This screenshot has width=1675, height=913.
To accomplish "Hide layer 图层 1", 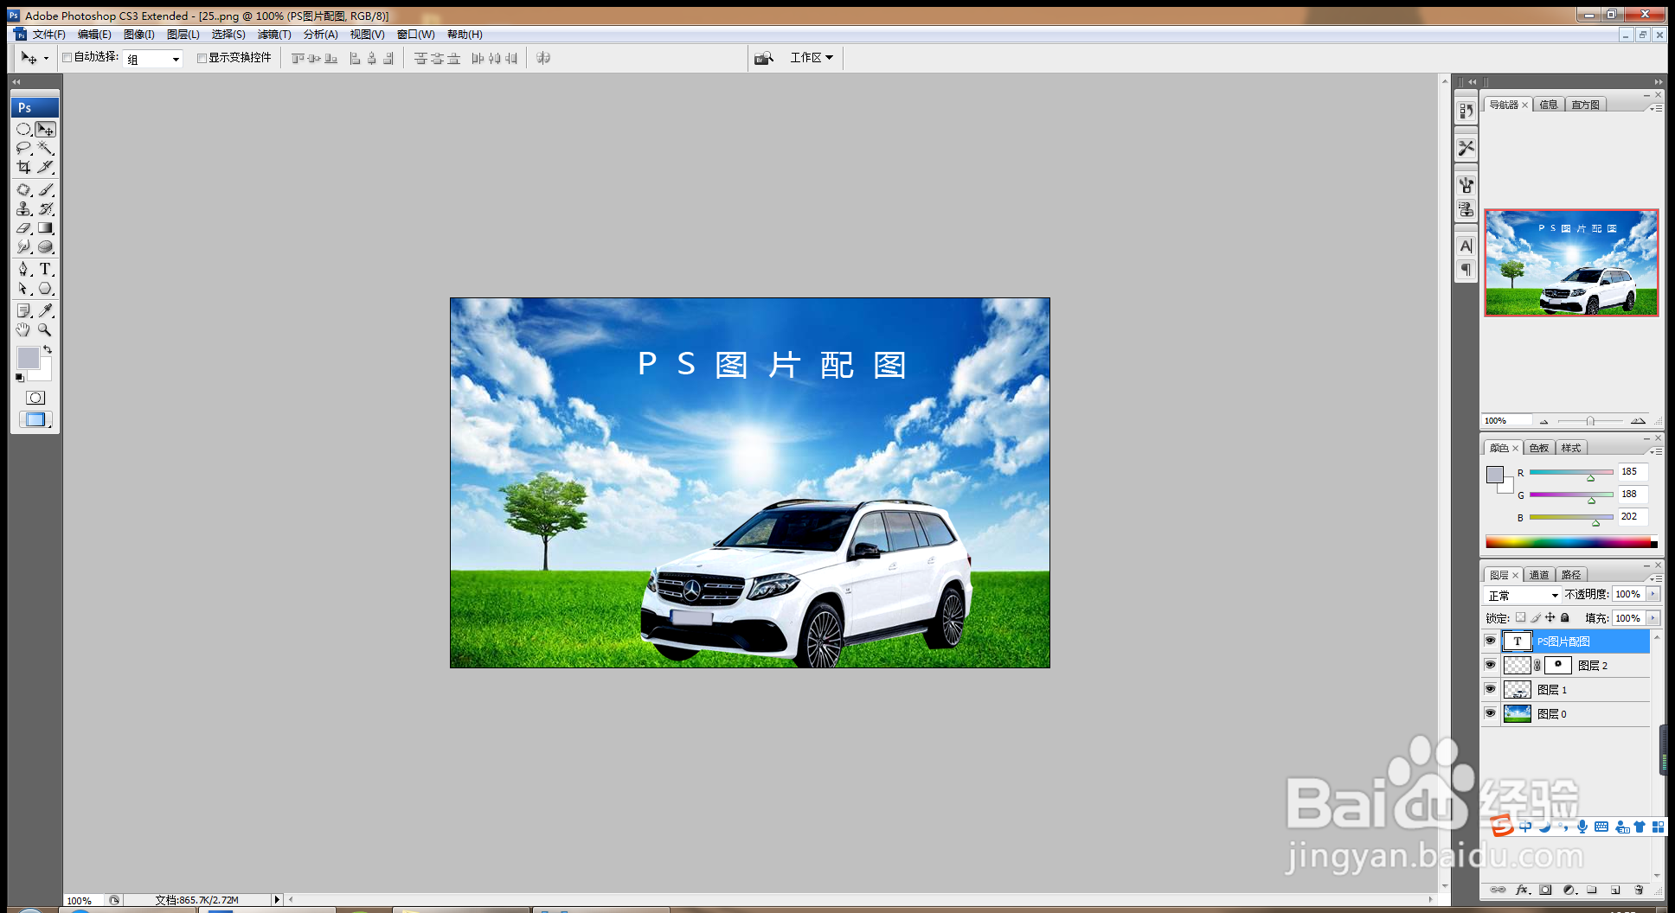I will [x=1490, y=689].
